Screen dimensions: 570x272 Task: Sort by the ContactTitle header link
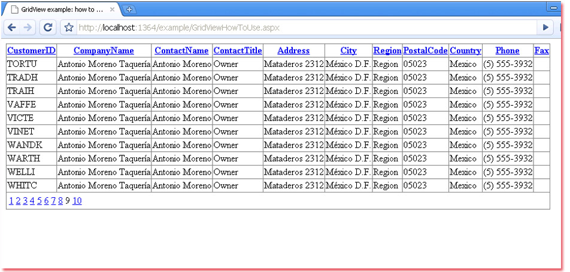pos(238,51)
